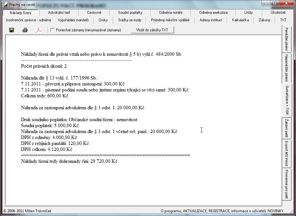Click the 'DPH z odměny: 4.000,00 Kč' line
This screenshot has height=216, width=296.
49,137
